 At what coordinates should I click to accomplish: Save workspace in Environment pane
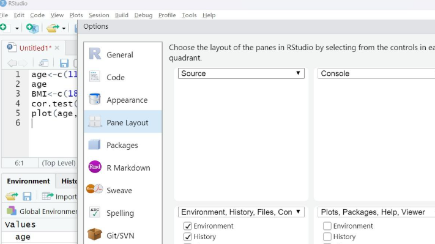coord(27,196)
